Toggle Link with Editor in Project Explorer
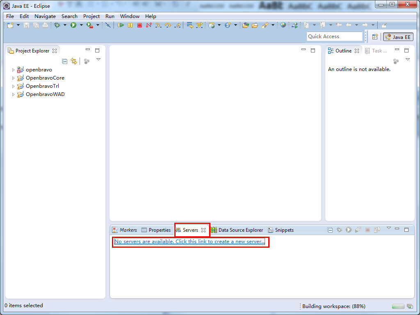This screenshot has height=315, width=420. 74,62
